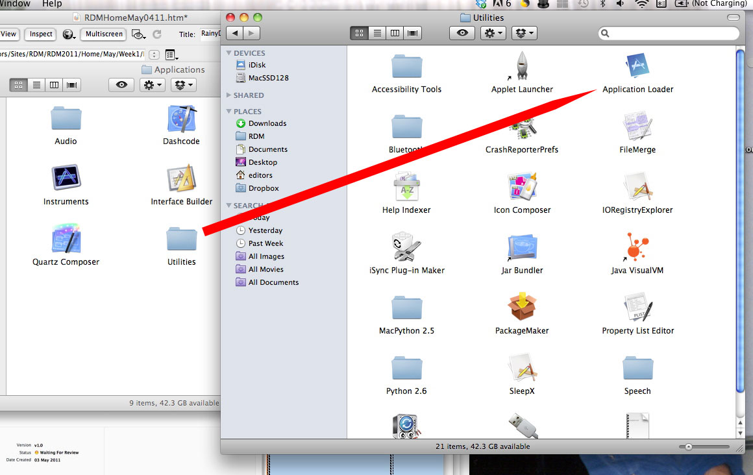Open the file path stepper in the editor window
Viewport: 753px width, 475px height.
click(x=154, y=55)
